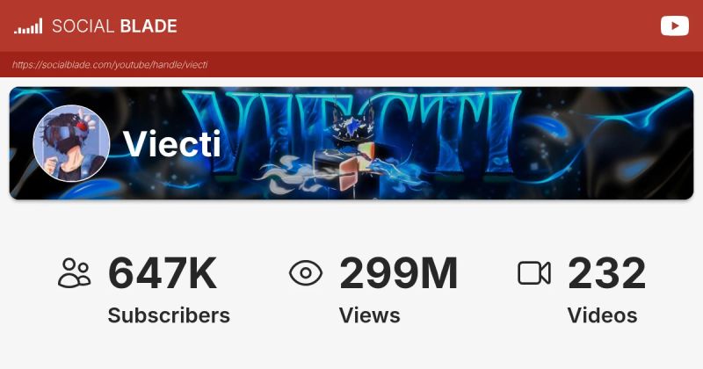
Task: Click the red Social Blade header bar
Action: point(351,25)
